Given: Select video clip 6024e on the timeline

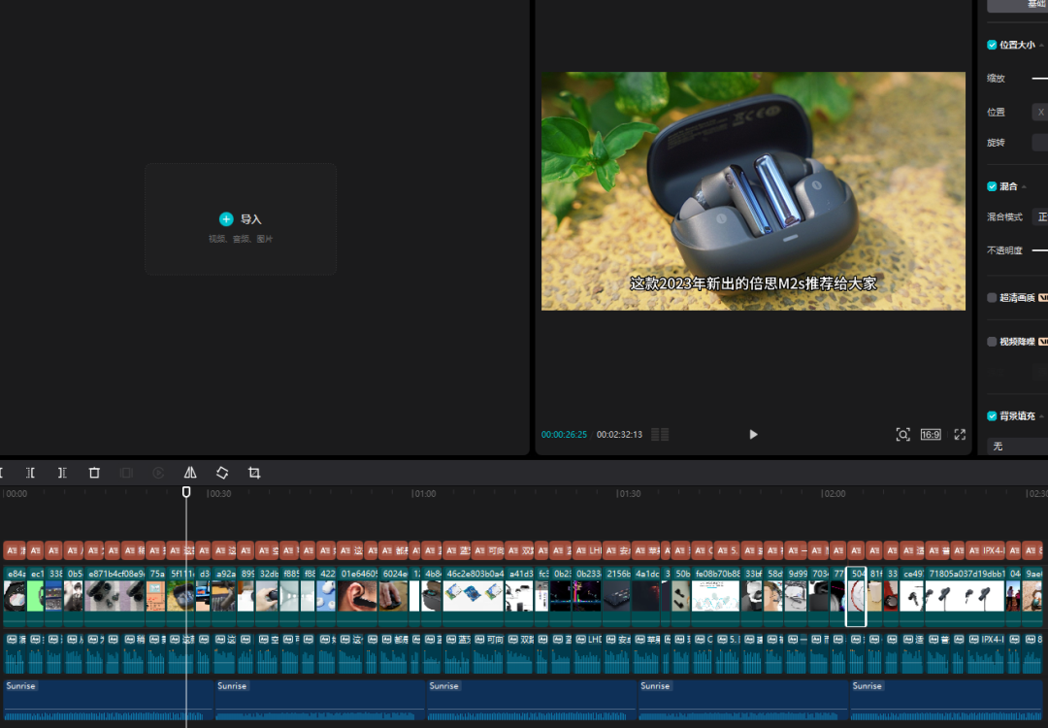Looking at the screenshot, I should point(394,596).
